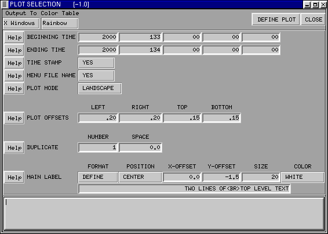The width and height of the screenshot is (328, 234).
Task: Edit the BOTTOM plot offset field
Action: tap(221, 118)
